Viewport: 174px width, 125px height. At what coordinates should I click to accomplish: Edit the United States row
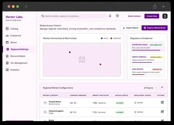162,102
